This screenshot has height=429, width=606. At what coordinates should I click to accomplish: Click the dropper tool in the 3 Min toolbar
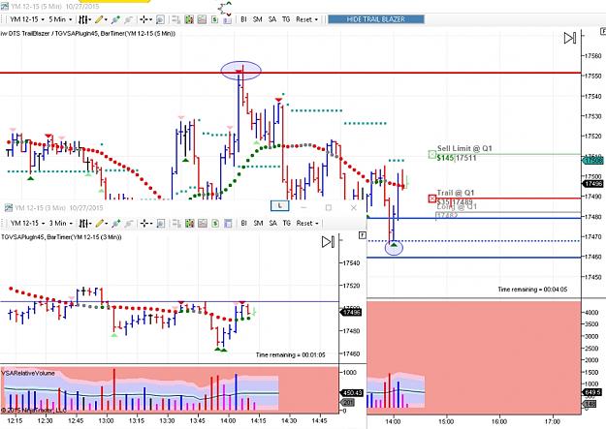[x=116, y=223]
